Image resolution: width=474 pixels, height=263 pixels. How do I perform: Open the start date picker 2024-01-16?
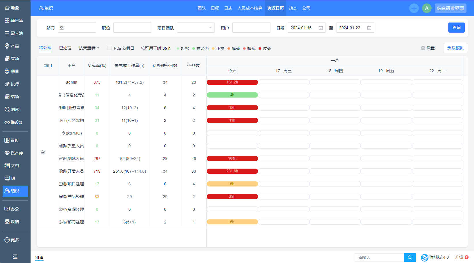[306, 28]
